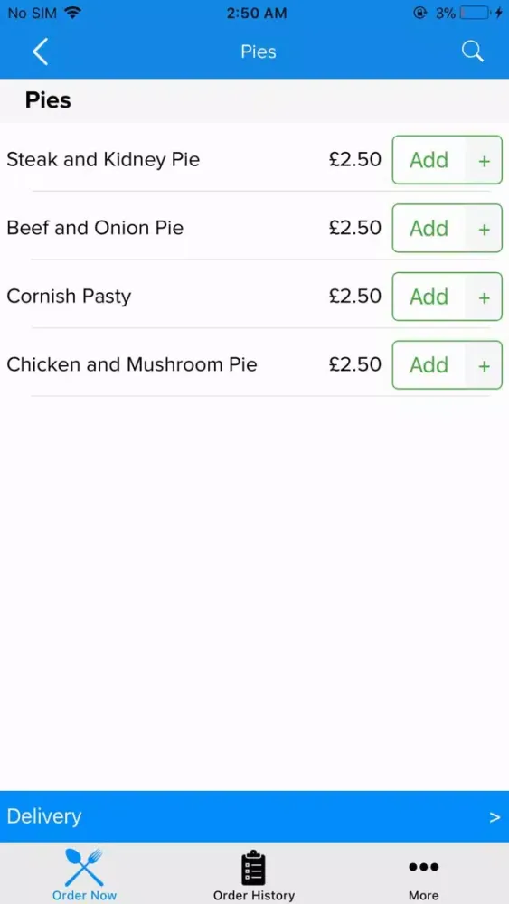Tap plus icon for Cornish Pasty
509x904 pixels.
485,297
